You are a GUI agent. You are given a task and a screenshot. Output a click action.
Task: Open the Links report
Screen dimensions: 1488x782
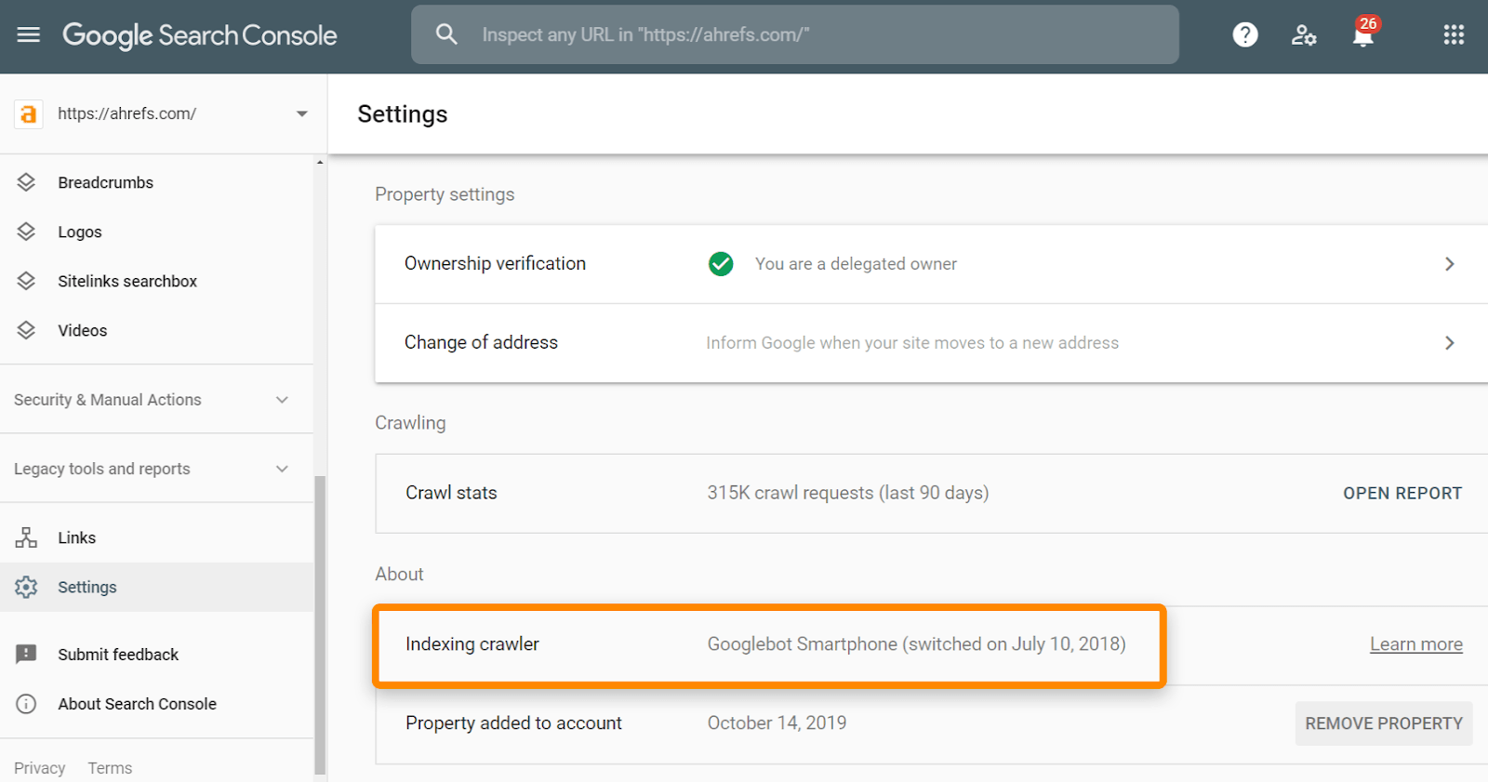tap(76, 537)
